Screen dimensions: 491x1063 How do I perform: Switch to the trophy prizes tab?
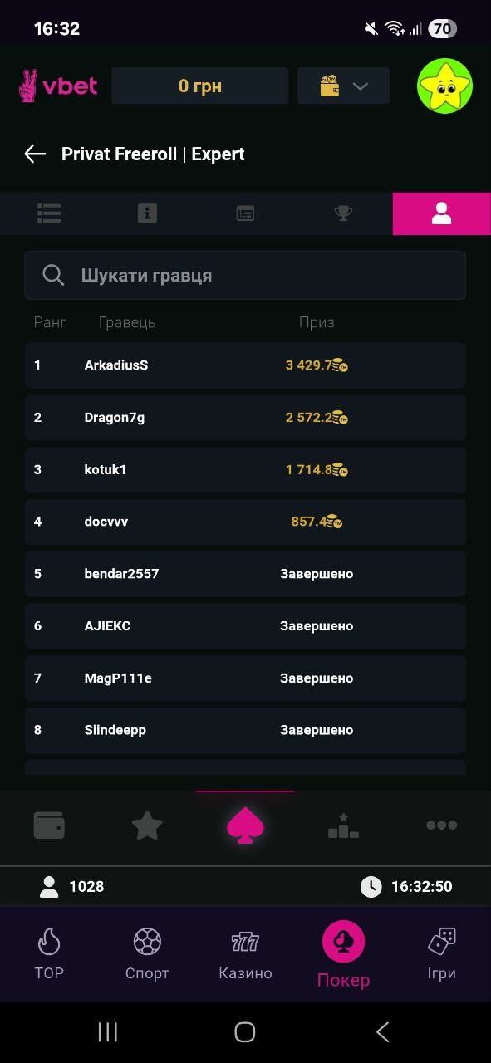(x=343, y=213)
